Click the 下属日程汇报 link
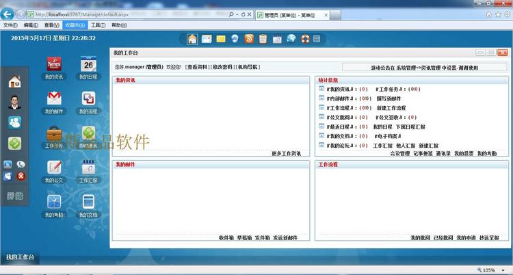The height and width of the screenshot is (275, 513). tap(410, 127)
